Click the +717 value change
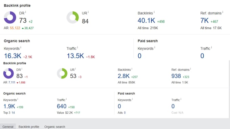 77,112
